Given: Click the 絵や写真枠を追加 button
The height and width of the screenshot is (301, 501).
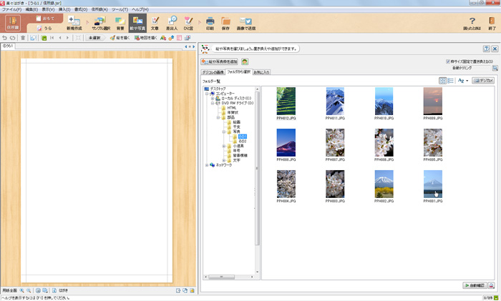Looking at the screenshot, I should (x=220, y=62).
